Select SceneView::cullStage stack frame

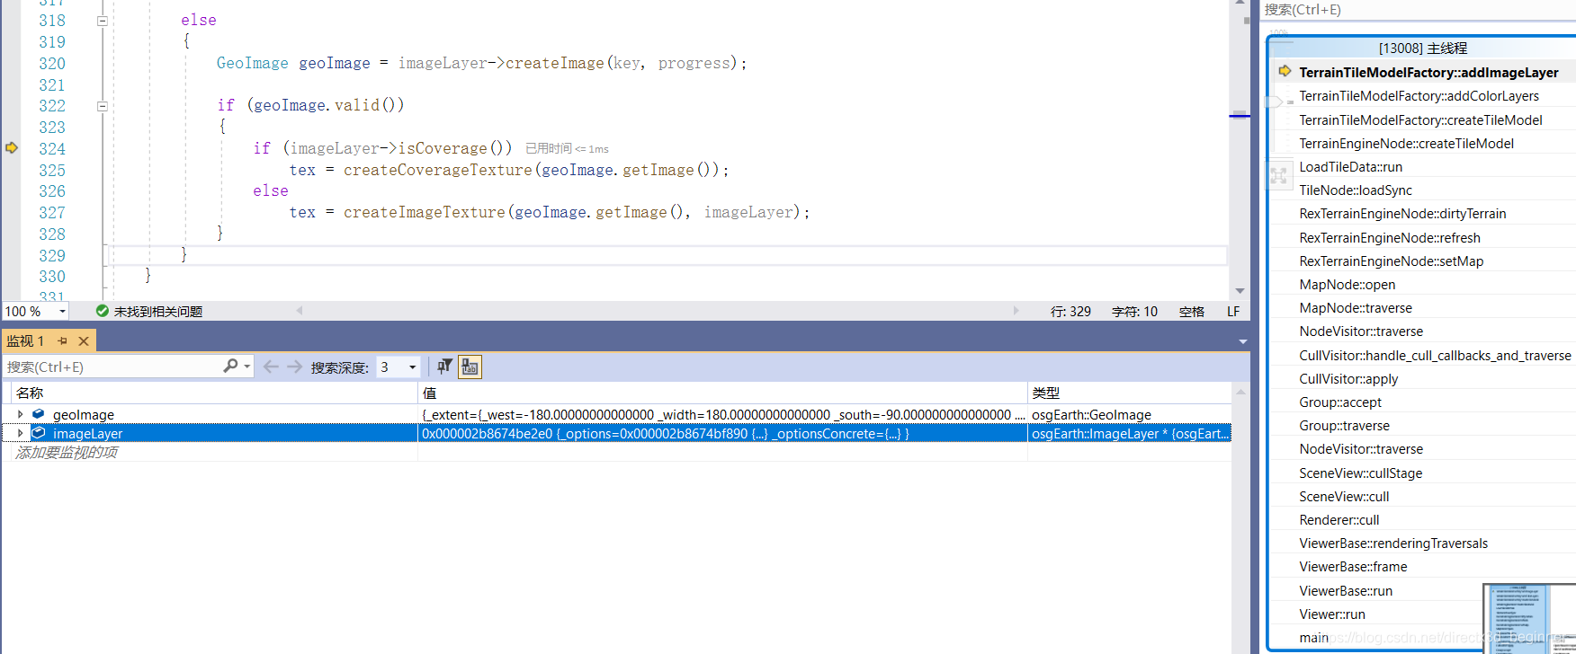(x=1361, y=473)
